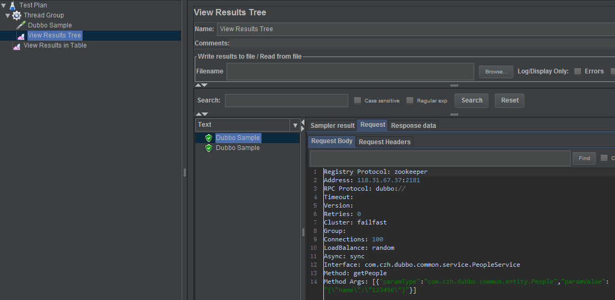Viewport: 615px width, 300px height.
Task: Collapse the Thread Group tree node
Action: click(x=7, y=16)
